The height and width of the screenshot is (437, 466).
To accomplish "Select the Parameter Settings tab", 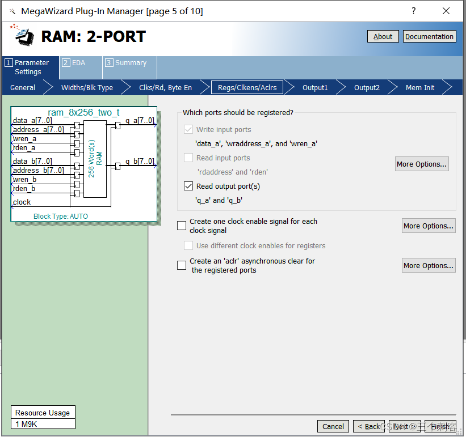I will pyautogui.click(x=30, y=67).
